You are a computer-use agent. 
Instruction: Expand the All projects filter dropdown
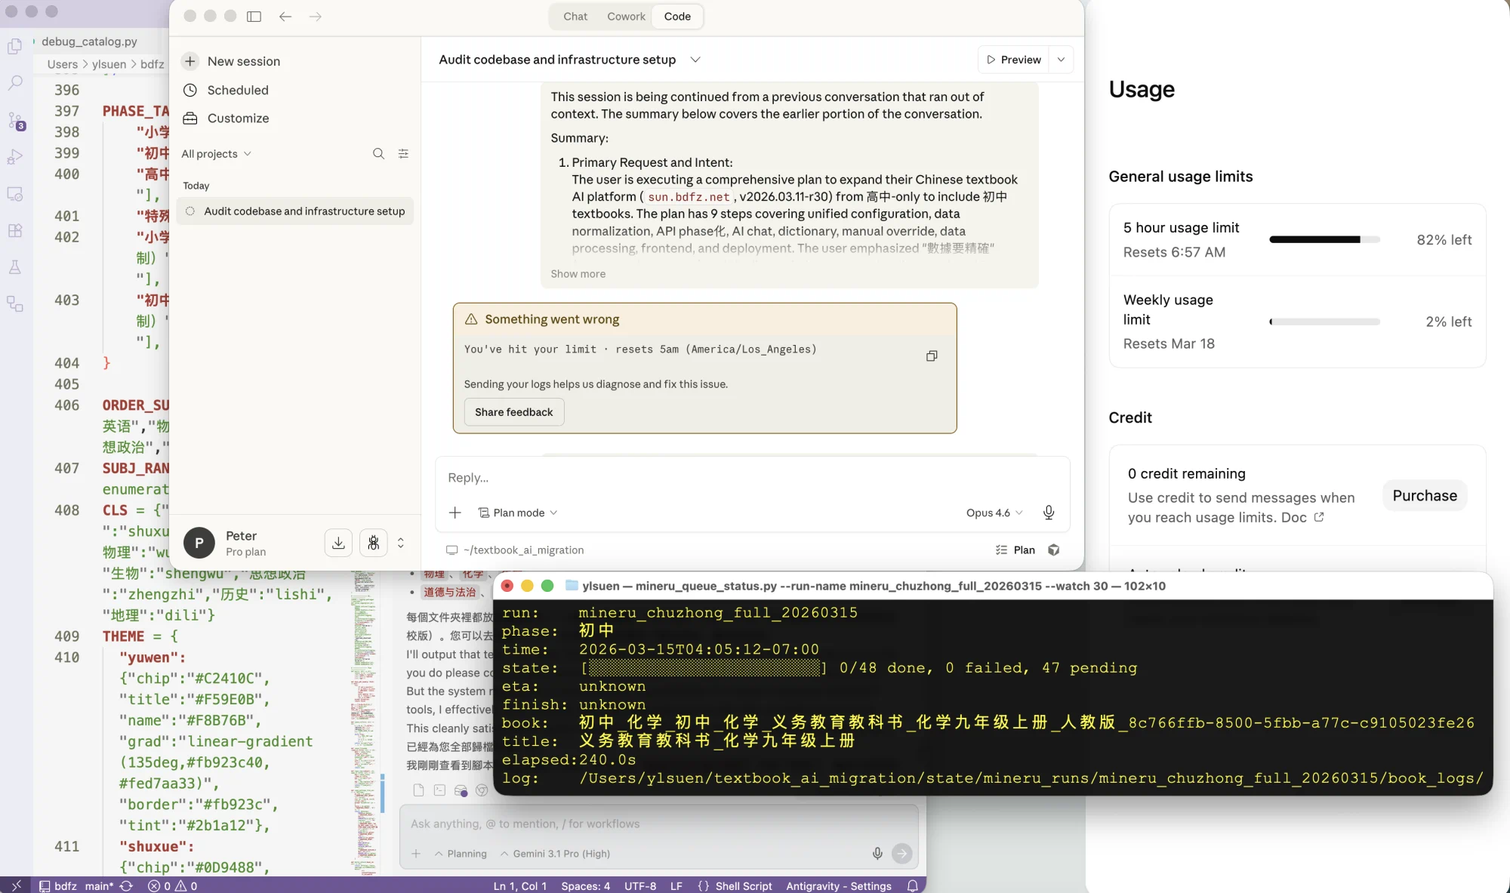217,153
